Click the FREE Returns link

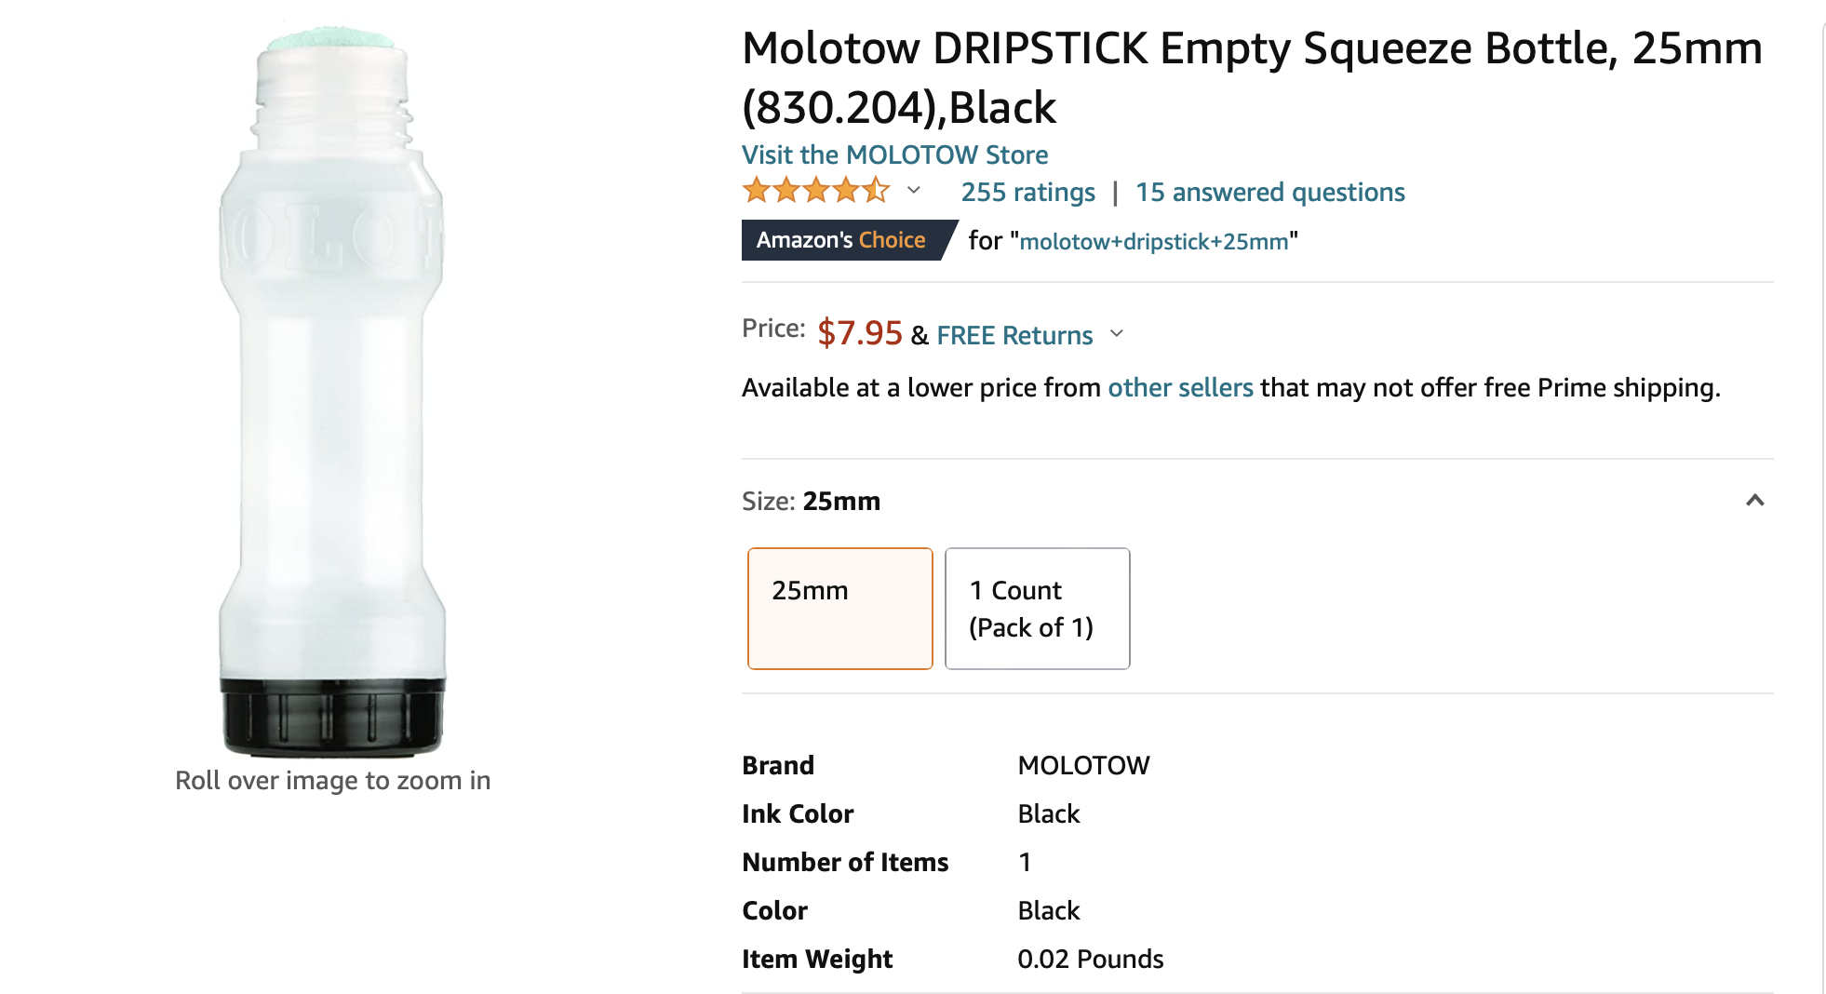click(x=1014, y=335)
